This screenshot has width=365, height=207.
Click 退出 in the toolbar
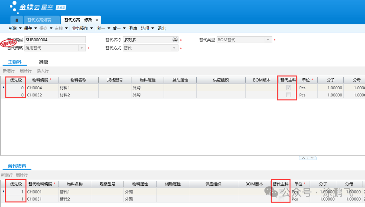pyautogui.click(x=162, y=28)
